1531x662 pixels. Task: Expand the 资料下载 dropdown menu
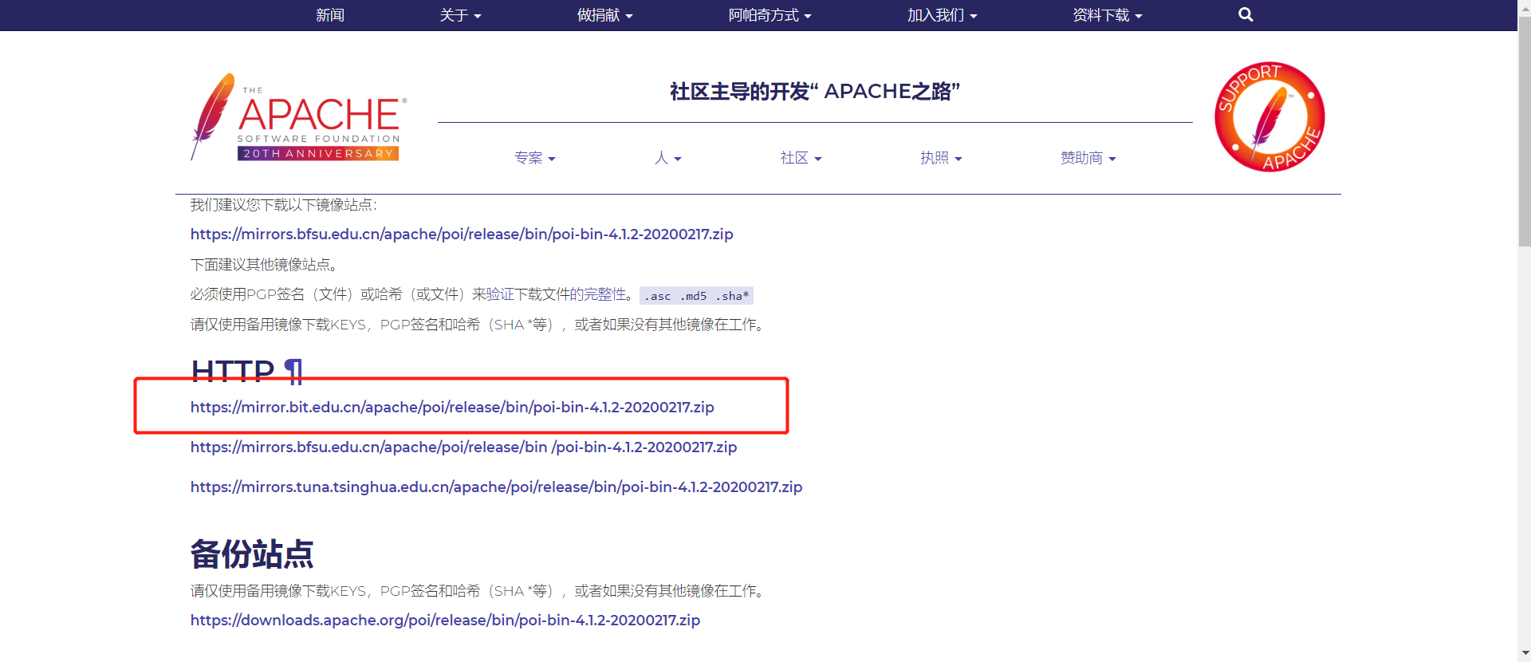[x=1107, y=15]
